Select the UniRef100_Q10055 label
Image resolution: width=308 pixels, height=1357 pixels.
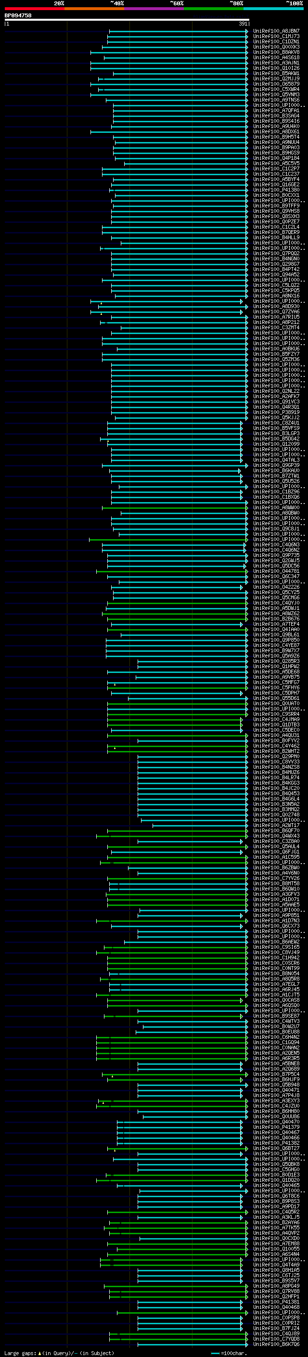pos(276,1249)
